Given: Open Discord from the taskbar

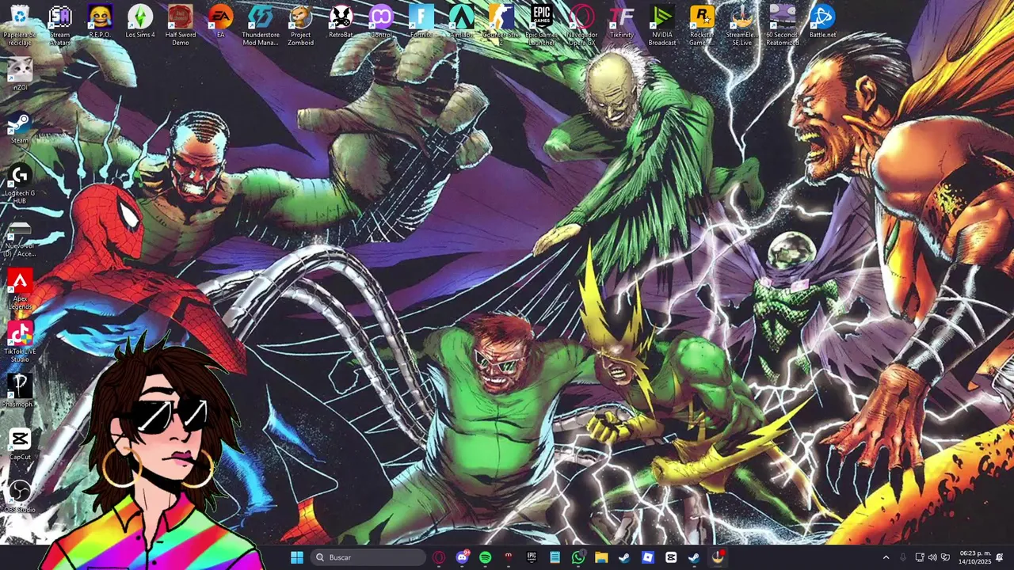Looking at the screenshot, I should (x=463, y=557).
